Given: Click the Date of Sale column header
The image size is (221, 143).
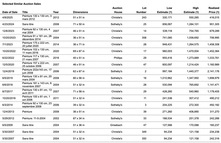Looking at the screenshot, I should [x=11, y=12].
